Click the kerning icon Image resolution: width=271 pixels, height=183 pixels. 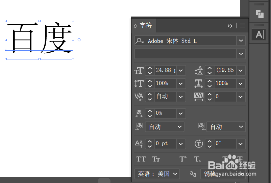139,97
